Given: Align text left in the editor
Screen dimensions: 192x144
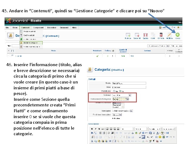Looking at the screenshot, I should click(107, 129).
